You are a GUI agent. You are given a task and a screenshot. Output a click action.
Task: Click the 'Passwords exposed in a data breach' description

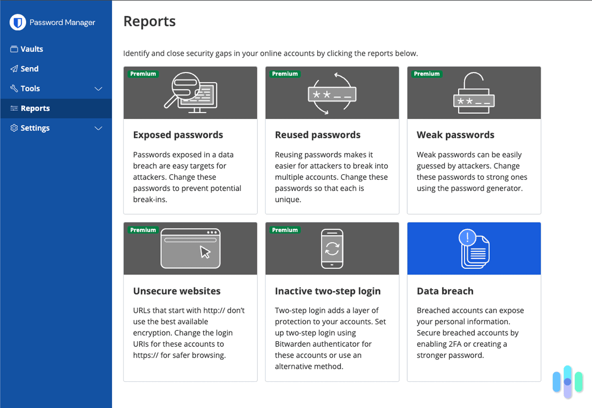pyautogui.click(x=187, y=177)
